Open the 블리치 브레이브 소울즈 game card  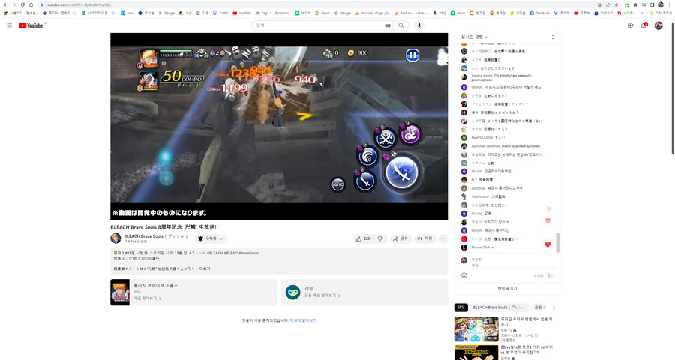pos(193,292)
